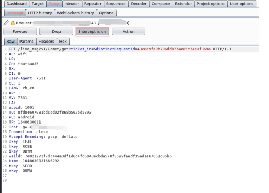Click the TO: token header value

[55, 113]
